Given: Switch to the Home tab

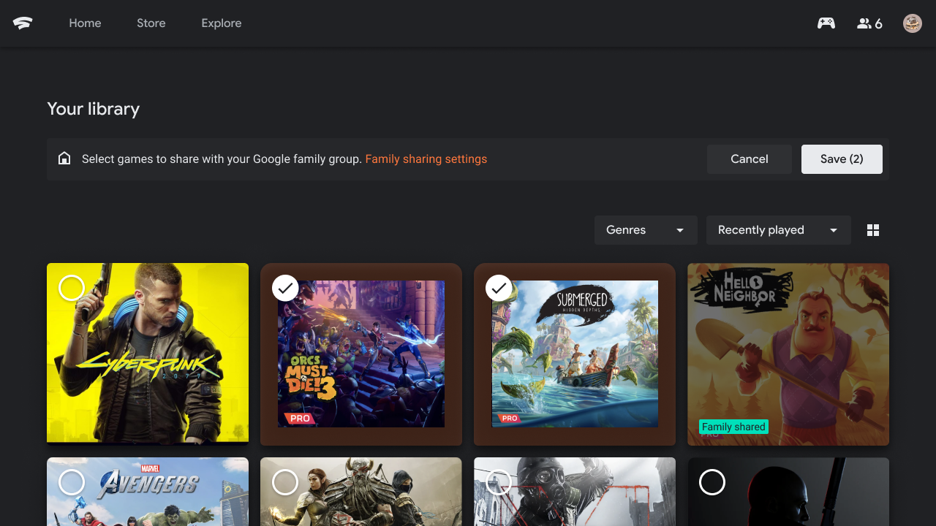Looking at the screenshot, I should (x=85, y=23).
